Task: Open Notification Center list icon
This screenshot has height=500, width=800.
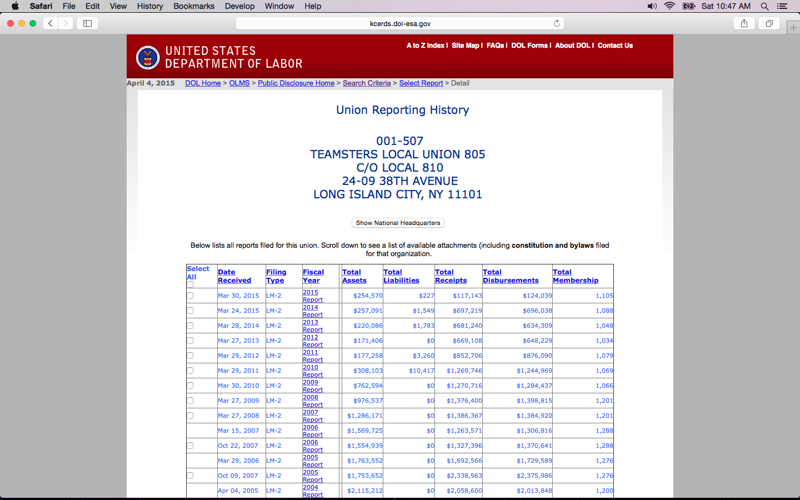Action: pyautogui.click(x=782, y=6)
